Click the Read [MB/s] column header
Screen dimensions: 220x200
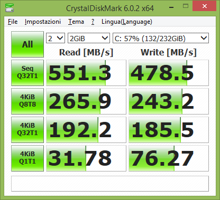click(86, 52)
